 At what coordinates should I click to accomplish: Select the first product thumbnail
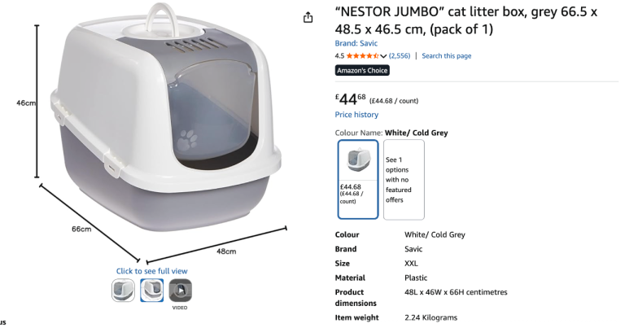coord(123,290)
